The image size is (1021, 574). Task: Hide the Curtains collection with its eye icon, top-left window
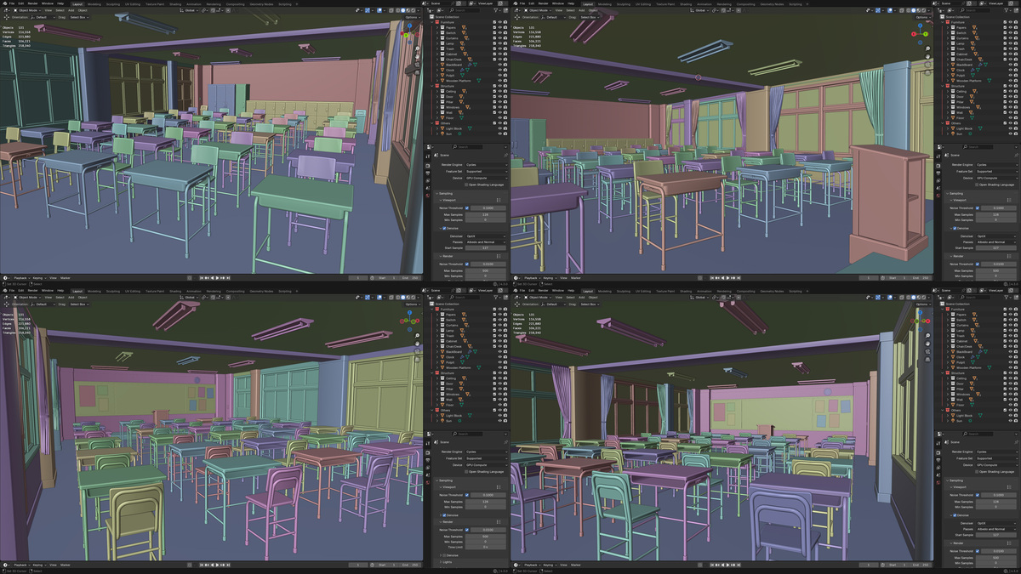click(500, 38)
